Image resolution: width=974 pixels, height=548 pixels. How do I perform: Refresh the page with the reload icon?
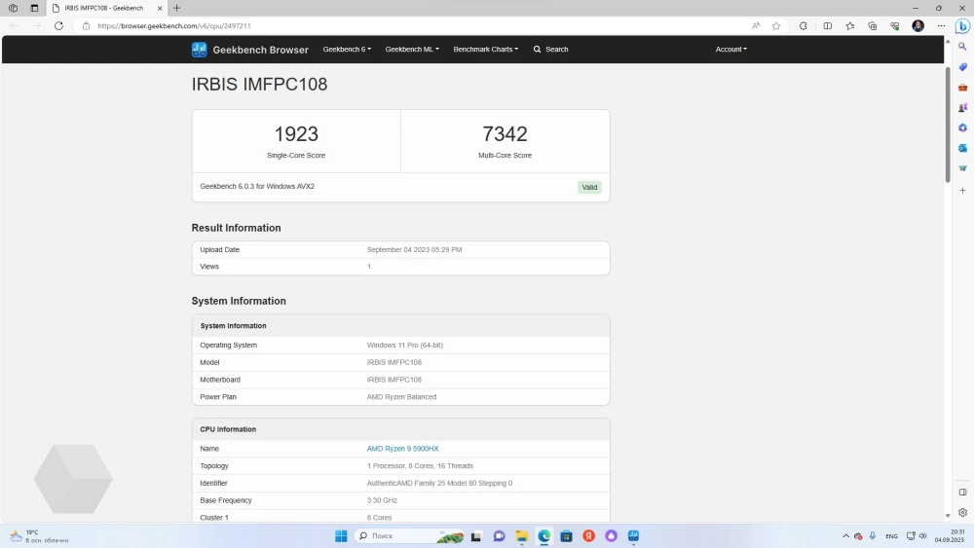pyautogui.click(x=58, y=26)
